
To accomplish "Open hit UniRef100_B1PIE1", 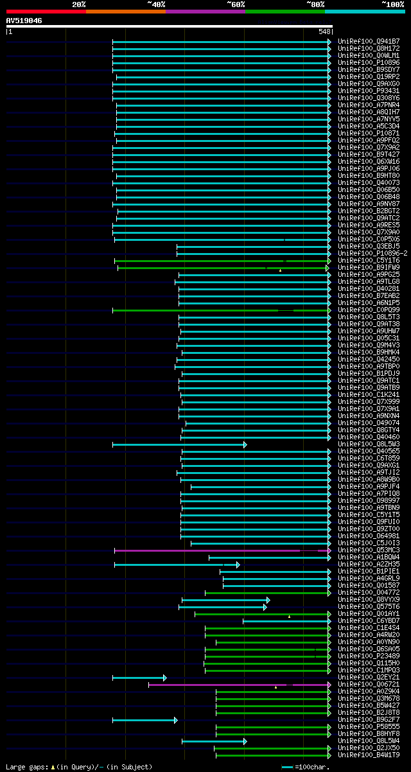I will 369,571.
